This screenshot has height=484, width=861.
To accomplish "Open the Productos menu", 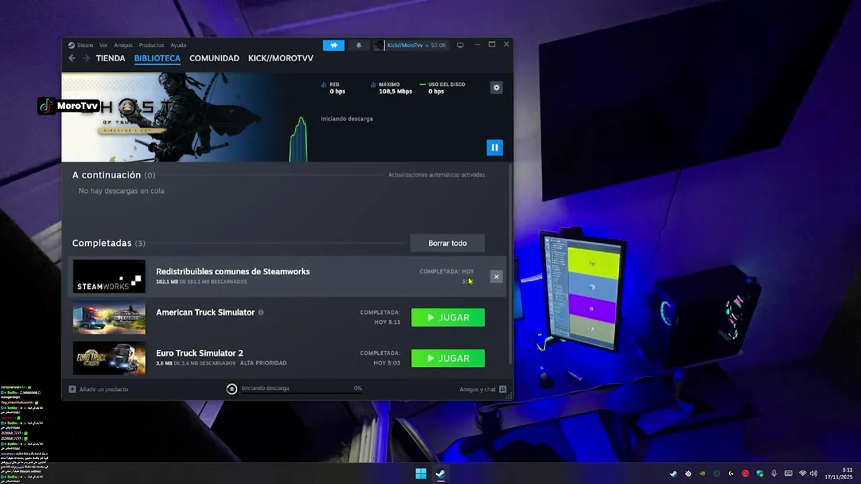I will click(x=151, y=45).
